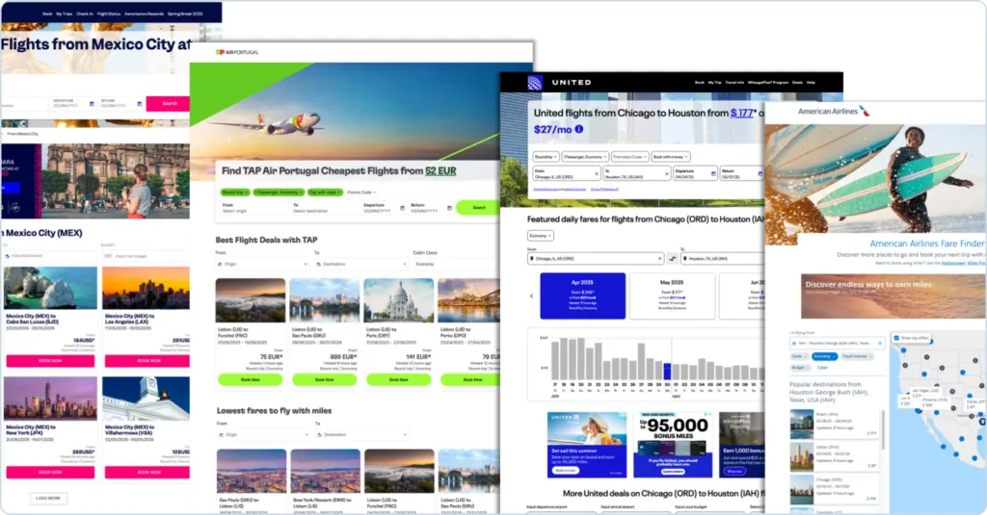Screen dimensions: 987x515
Task: Open TAP Return calendar icon
Action: 449,208
